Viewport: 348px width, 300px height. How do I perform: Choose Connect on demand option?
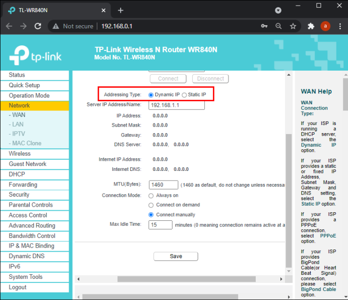151,205
